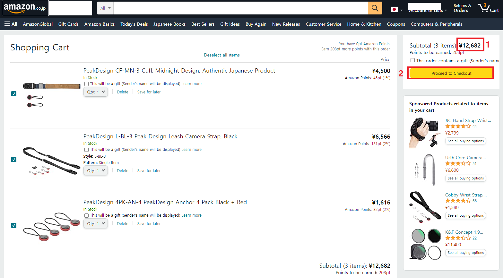Image resolution: width=503 pixels, height=278 pixels.
Task: Open the PeakDesign L-BL-3 Leash product title
Action: click(160, 136)
